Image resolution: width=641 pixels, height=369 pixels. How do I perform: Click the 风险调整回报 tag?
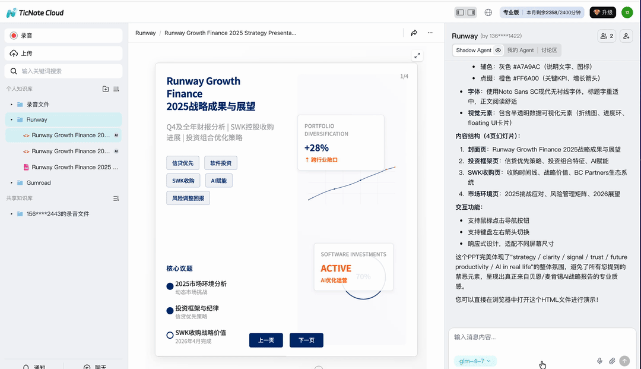click(x=188, y=198)
